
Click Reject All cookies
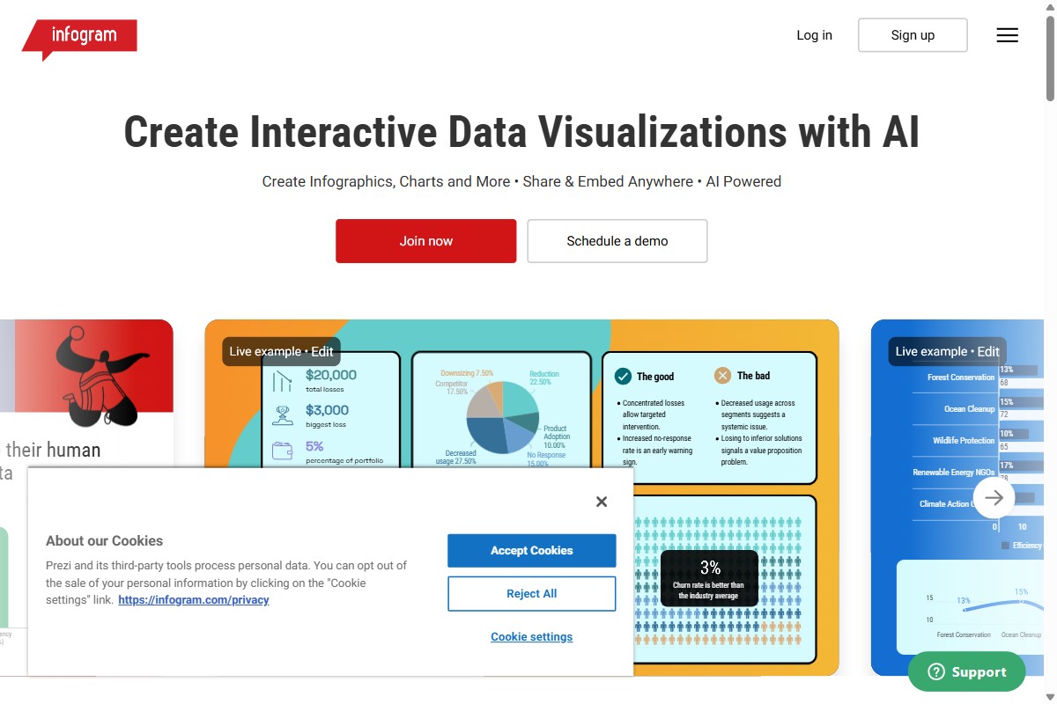coord(532,594)
